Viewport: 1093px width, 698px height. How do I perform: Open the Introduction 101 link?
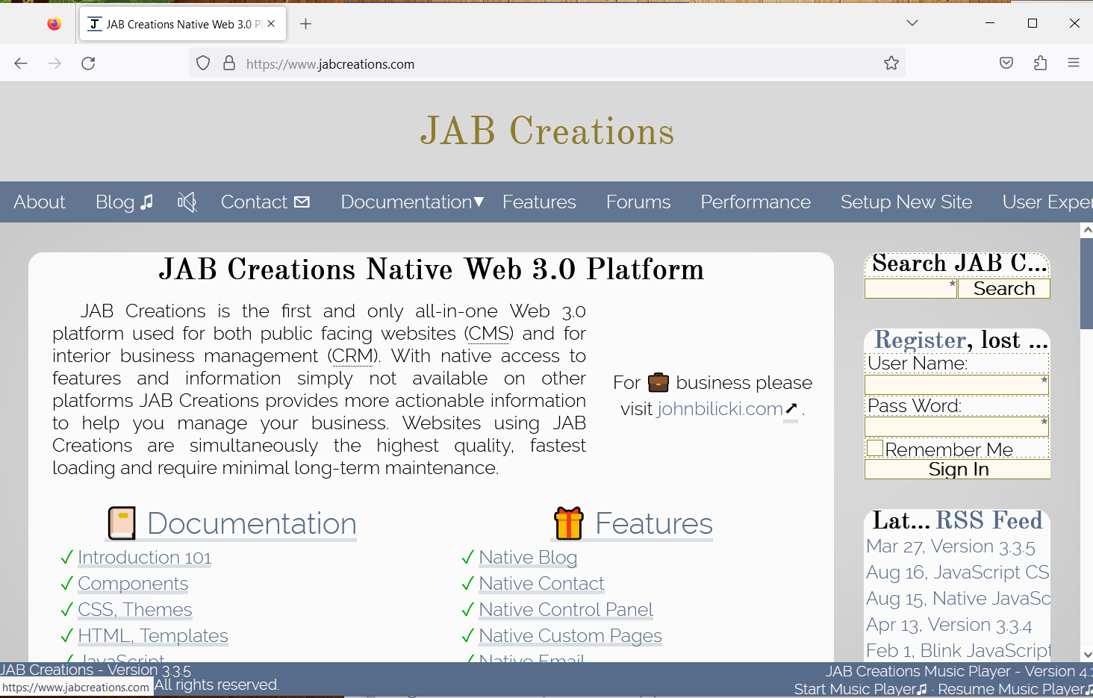click(x=145, y=558)
